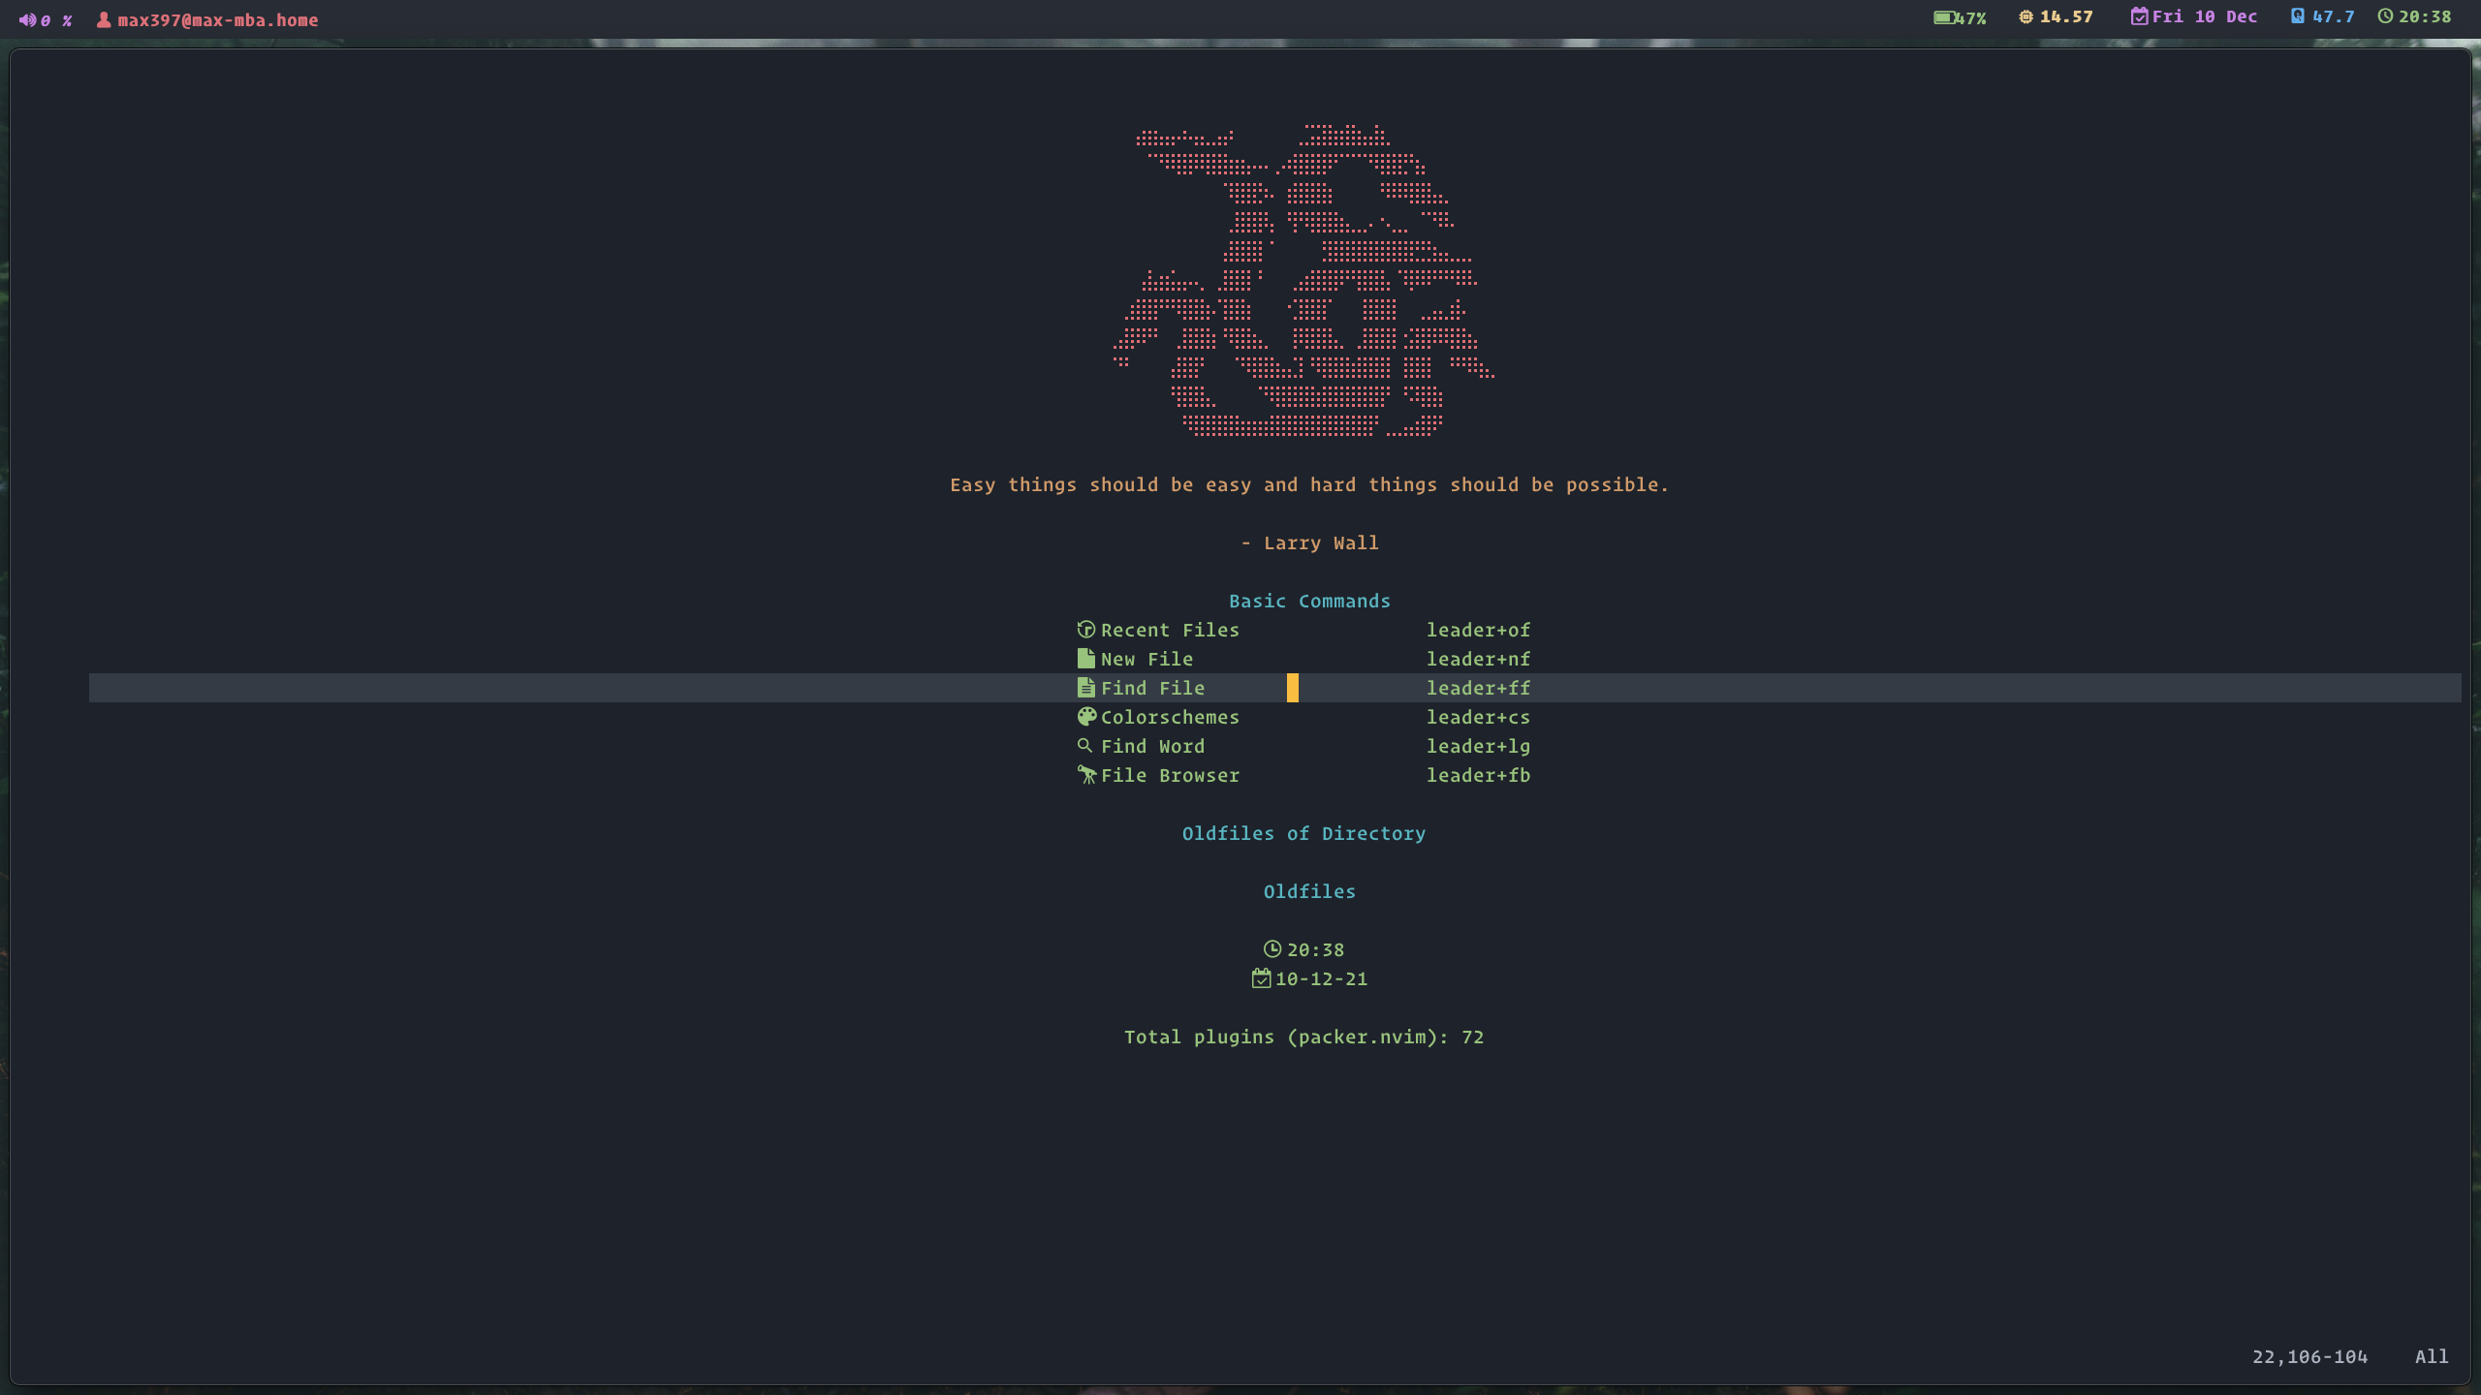
Task: Click the All scroll indicator in status line
Action: click(2432, 1356)
